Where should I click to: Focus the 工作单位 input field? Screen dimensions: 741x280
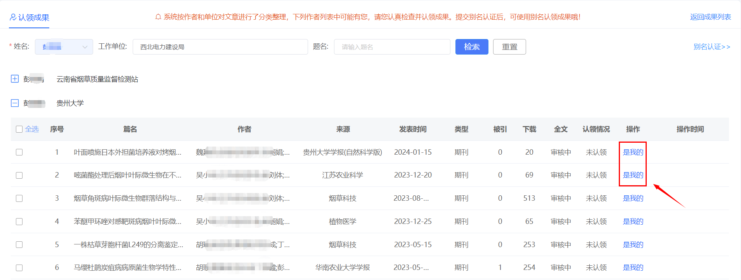(x=220, y=47)
